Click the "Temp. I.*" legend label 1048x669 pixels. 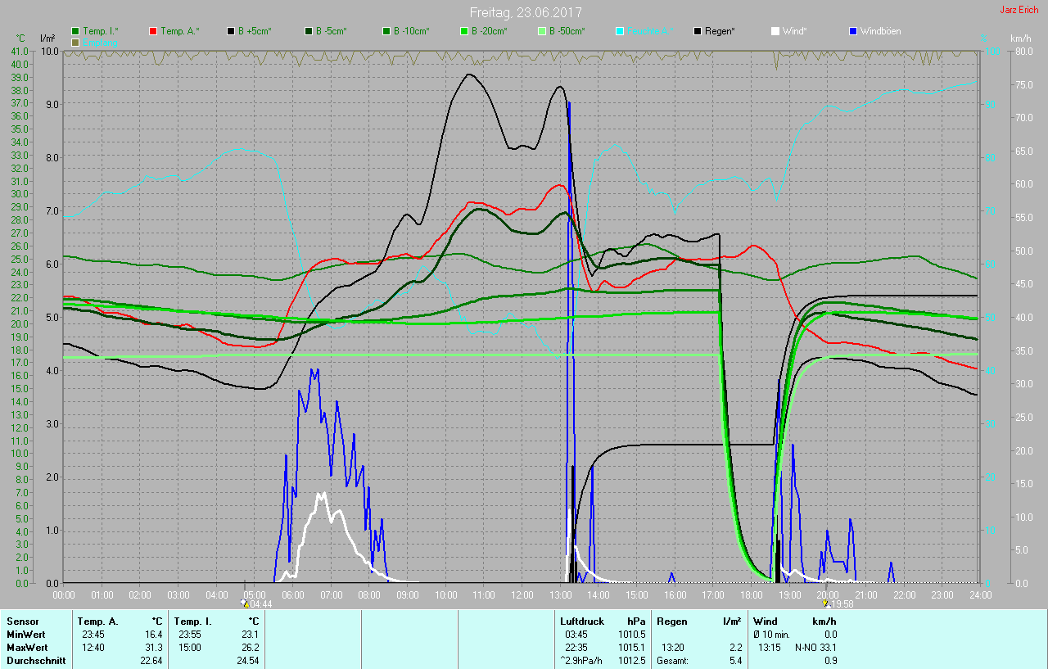[x=100, y=31]
